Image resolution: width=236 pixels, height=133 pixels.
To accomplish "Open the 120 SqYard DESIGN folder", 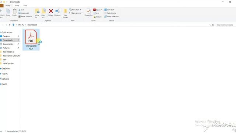I will pyautogui.click(x=11, y=56).
